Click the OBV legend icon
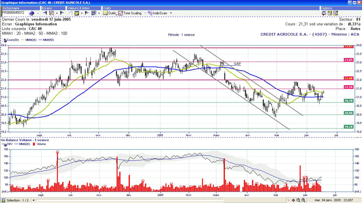Image resolution: width=362 pixels, height=203 pixels. [x=5, y=145]
